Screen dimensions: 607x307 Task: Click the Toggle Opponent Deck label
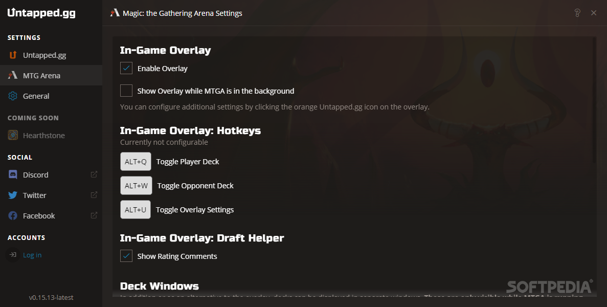195,186
